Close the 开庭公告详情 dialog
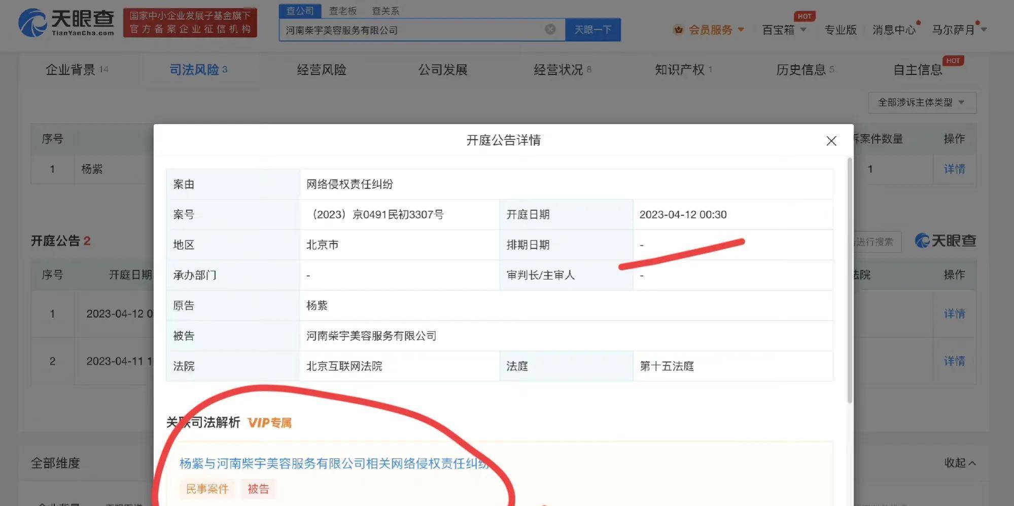This screenshot has height=506, width=1014. click(831, 141)
